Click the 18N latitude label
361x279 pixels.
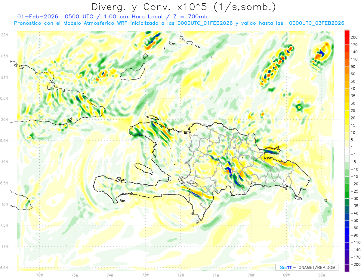tap(5, 204)
